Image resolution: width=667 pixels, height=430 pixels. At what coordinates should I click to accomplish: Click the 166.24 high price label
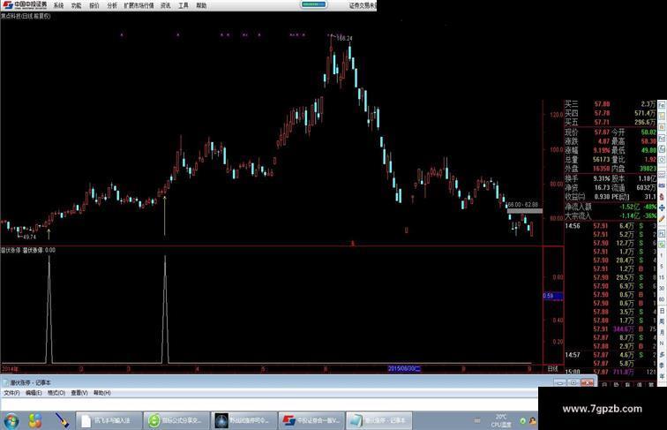(344, 38)
